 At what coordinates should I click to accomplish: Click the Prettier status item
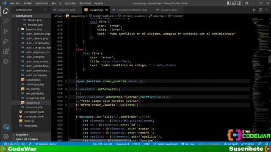[x=248, y=144]
